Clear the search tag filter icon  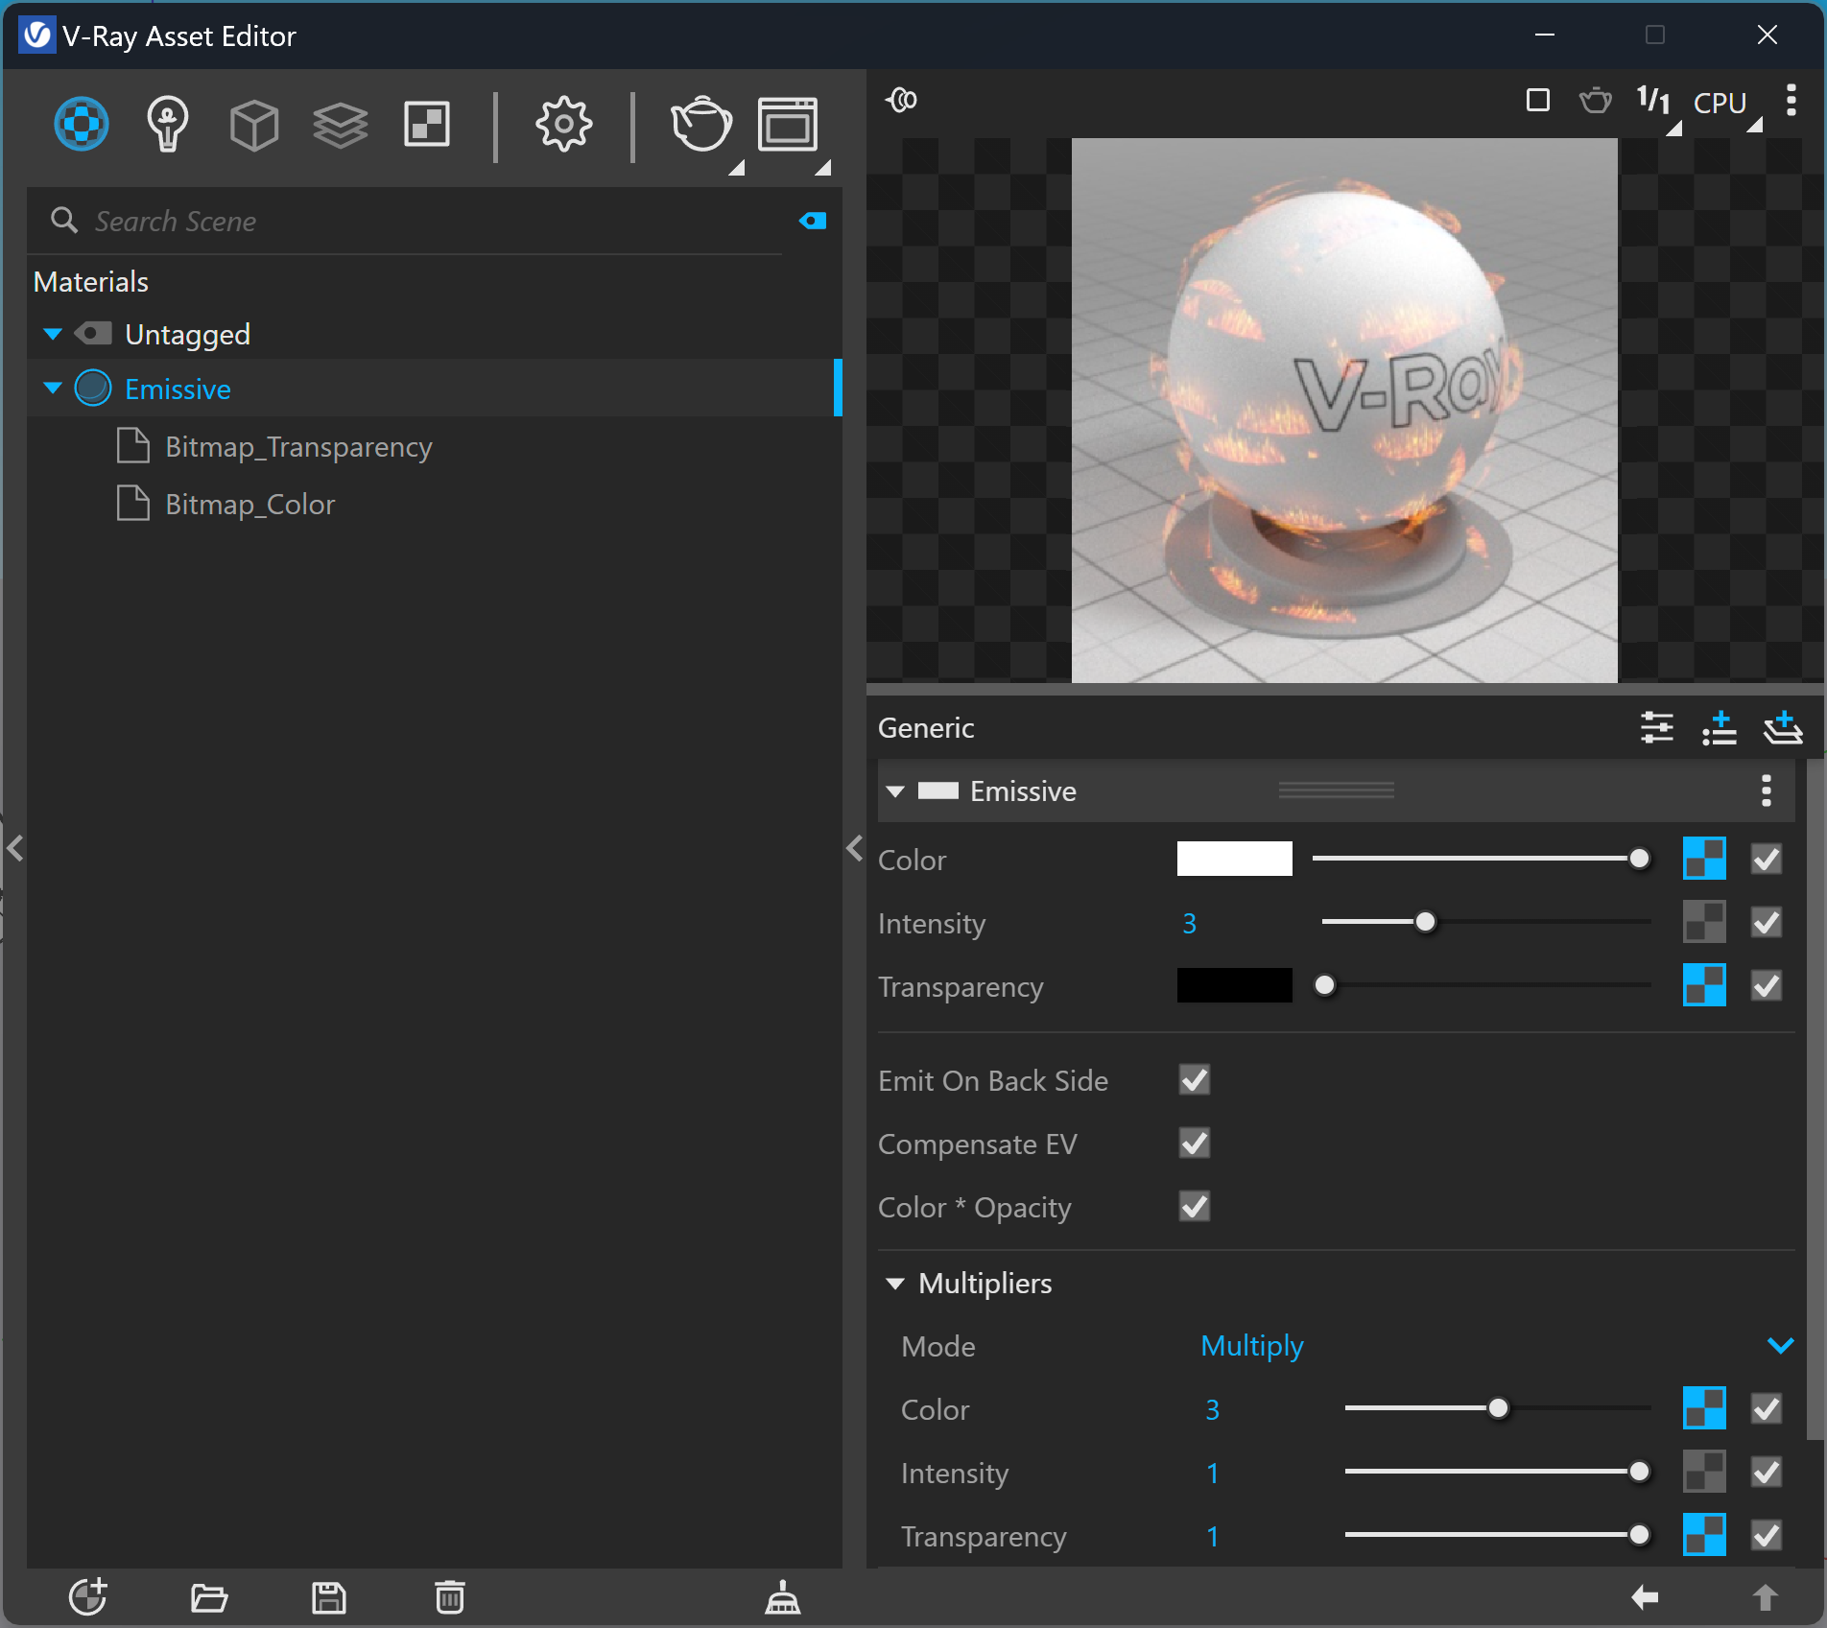click(813, 222)
